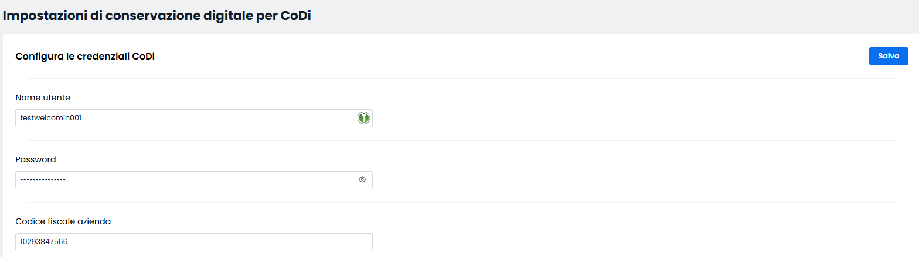Place cursor in the testwelcomin001 text
The width and height of the screenshot is (919, 257).
pyautogui.click(x=50, y=118)
